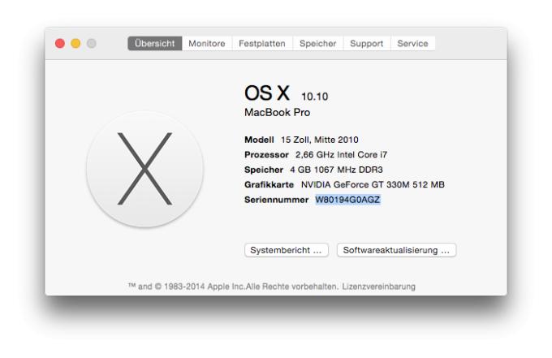Click the Grafikkarte label
This screenshot has height=358, width=552.
(x=269, y=184)
